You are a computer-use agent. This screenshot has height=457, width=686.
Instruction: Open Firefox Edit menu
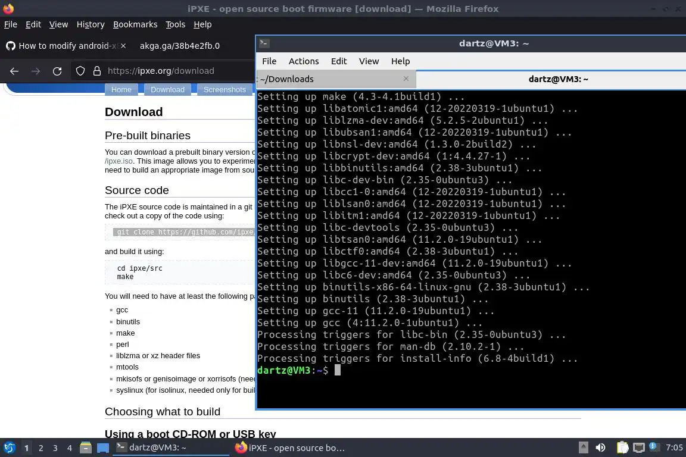[33, 24]
